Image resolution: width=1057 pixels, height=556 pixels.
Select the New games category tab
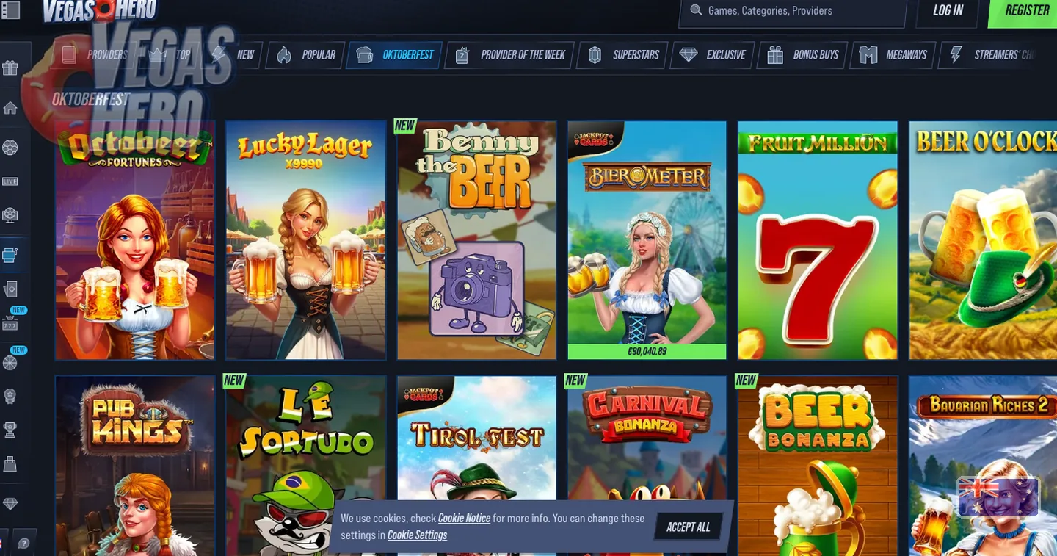pos(232,55)
